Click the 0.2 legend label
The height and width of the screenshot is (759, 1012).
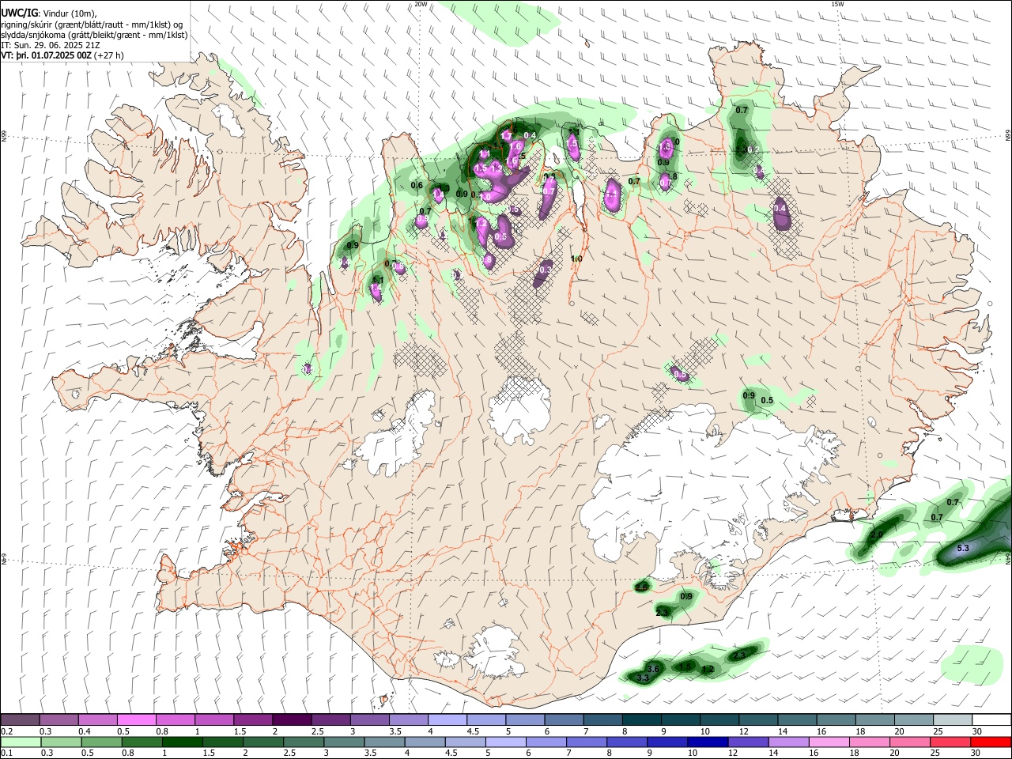6,731
